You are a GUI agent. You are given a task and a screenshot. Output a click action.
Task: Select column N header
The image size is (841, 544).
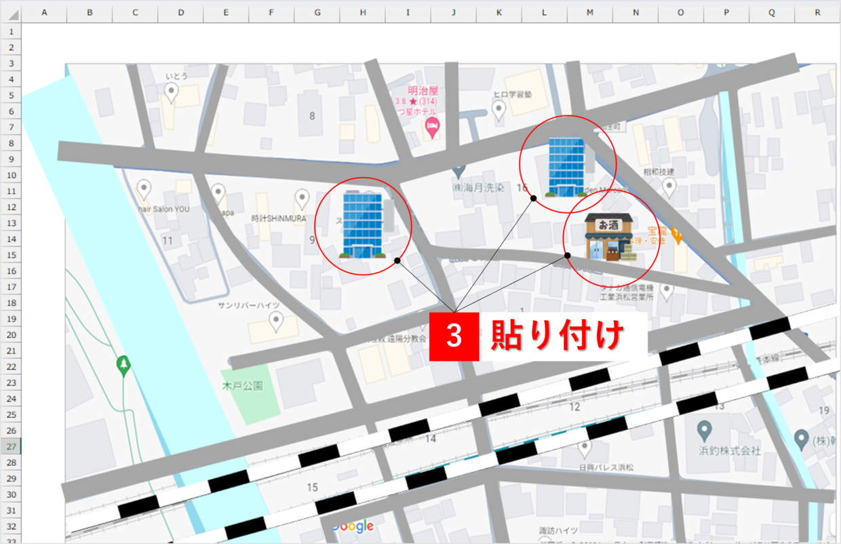point(635,12)
